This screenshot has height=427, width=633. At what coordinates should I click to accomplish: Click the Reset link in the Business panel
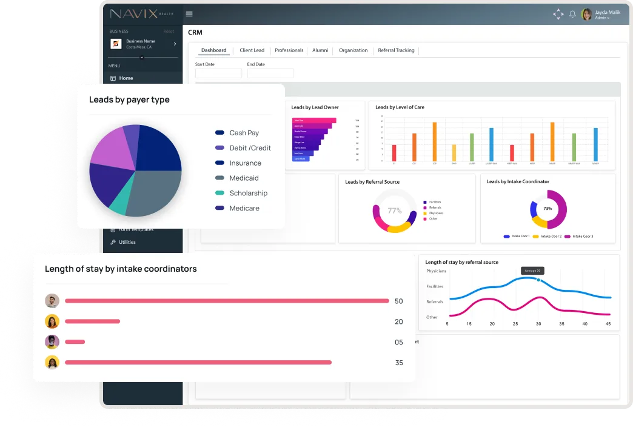pyautogui.click(x=169, y=31)
